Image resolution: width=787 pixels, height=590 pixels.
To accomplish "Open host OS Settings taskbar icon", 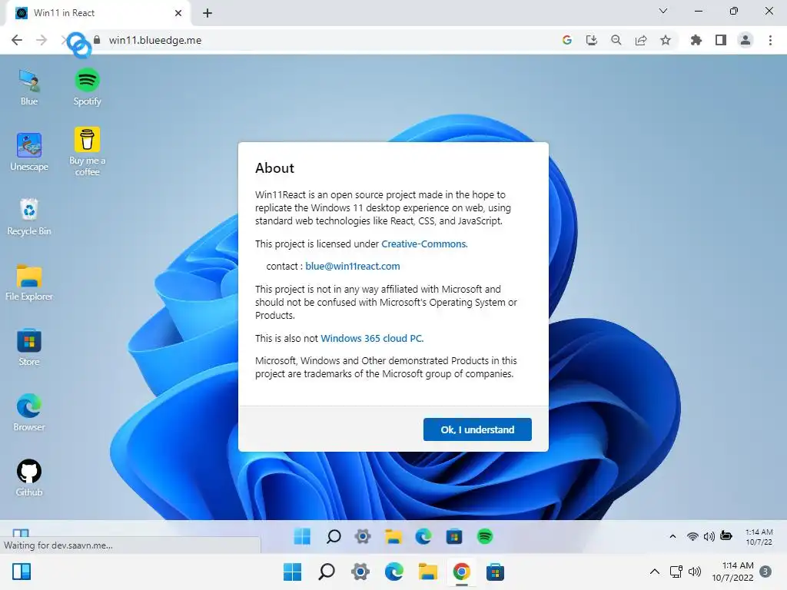I will coord(360,572).
